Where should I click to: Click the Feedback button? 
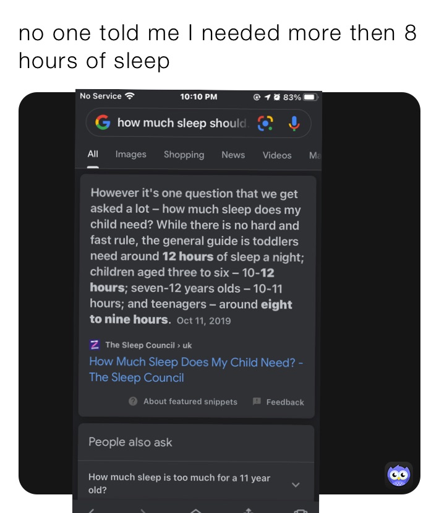tap(284, 402)
